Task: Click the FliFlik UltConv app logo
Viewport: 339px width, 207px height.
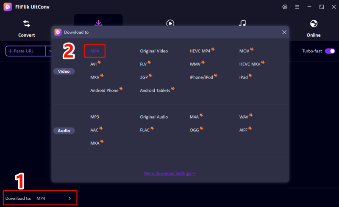Action: [8, 7]
